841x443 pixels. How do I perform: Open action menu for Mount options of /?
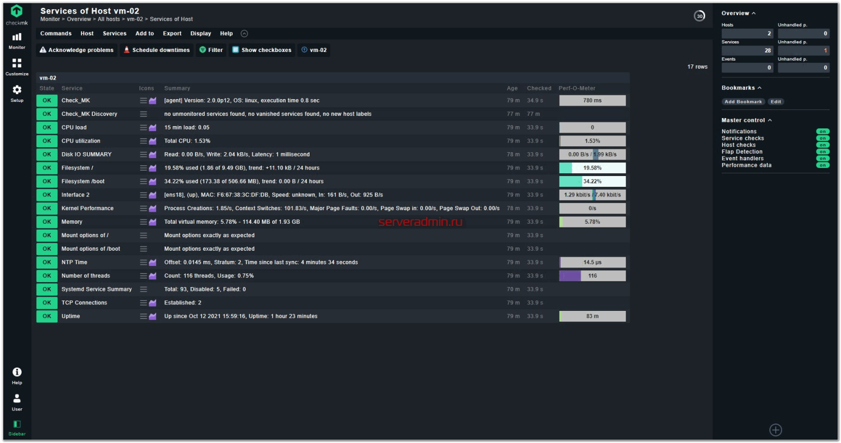point(143,236)
